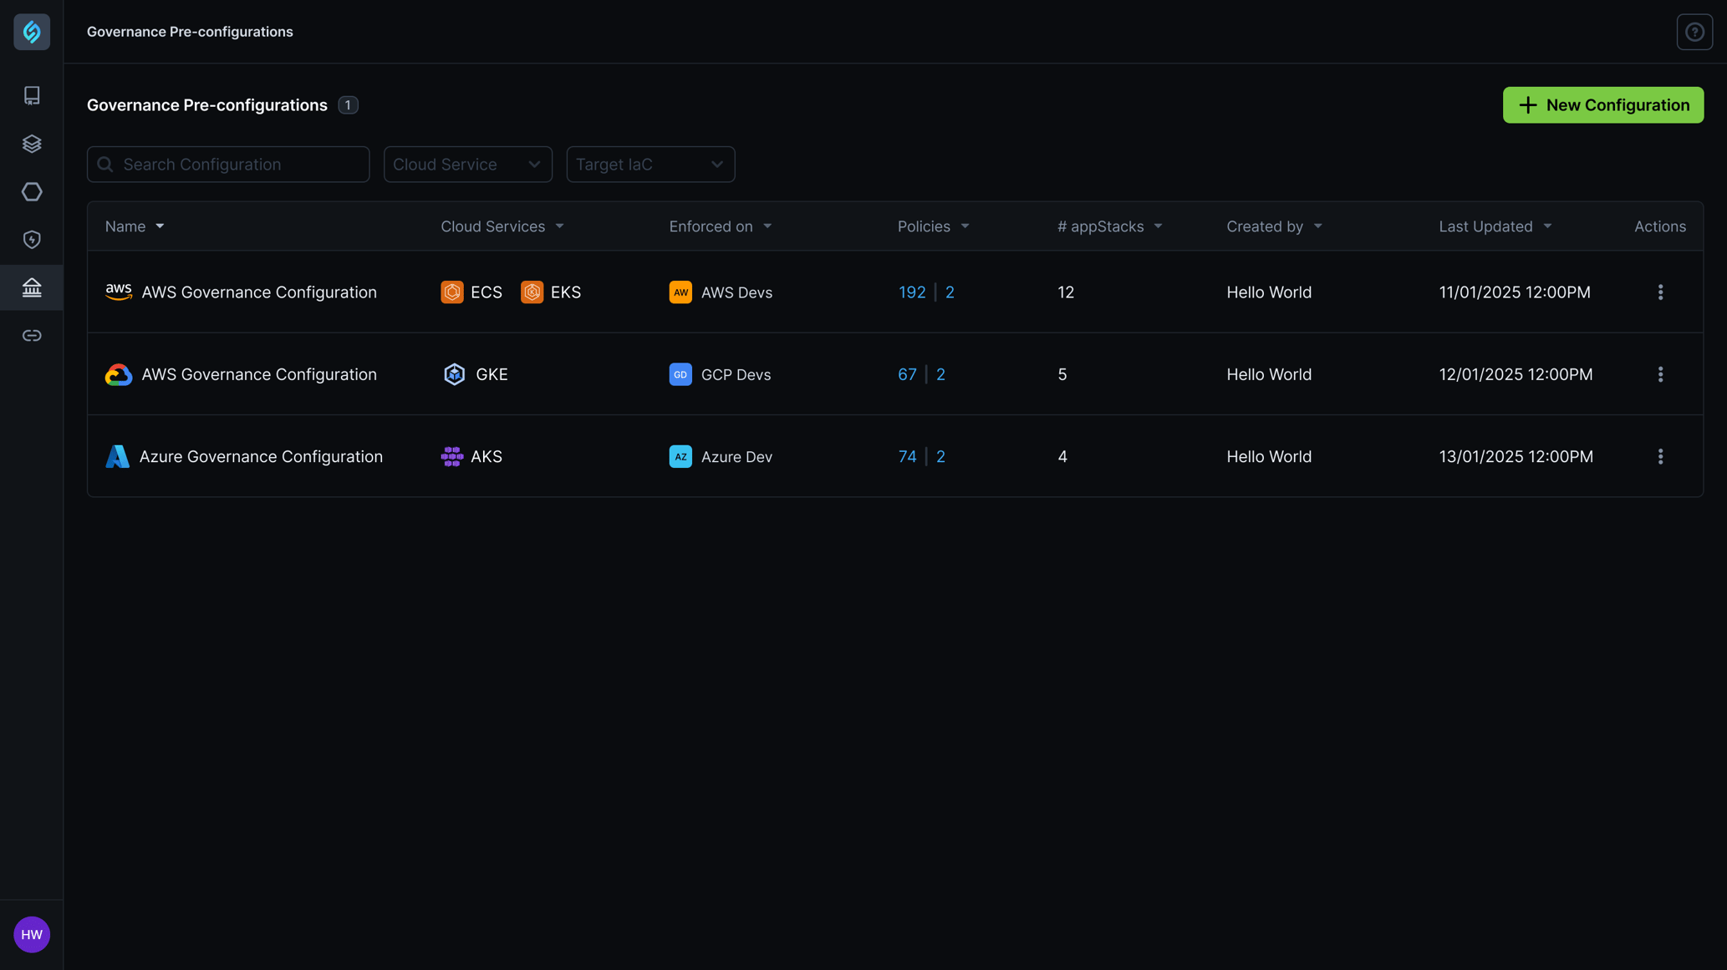Open actions menu for AWS Governance Configuration

pos(1661,292)
